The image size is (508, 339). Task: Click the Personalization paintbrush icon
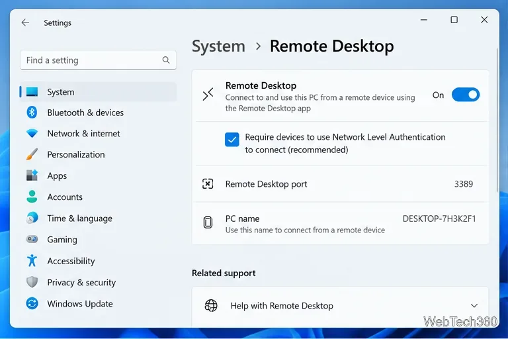tap(32, 154)
